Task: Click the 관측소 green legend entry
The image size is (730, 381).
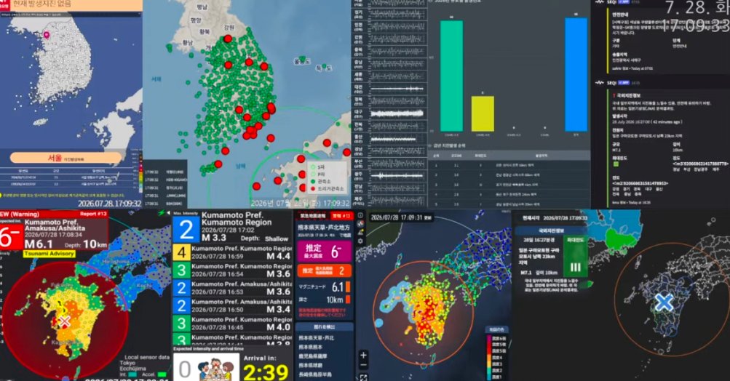Action: (x=320, y=181)
